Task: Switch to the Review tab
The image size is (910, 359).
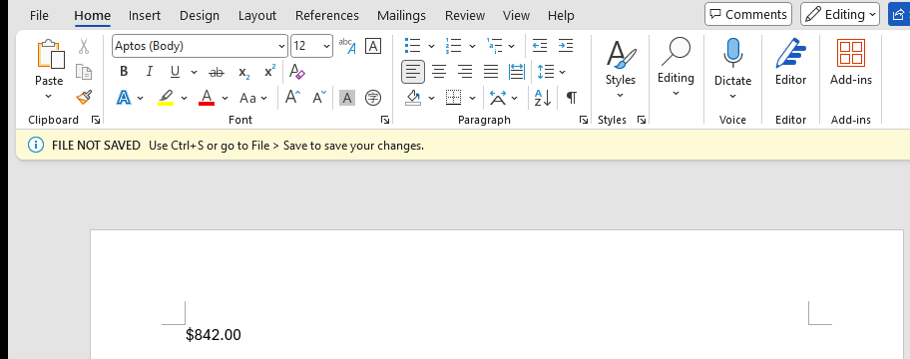Action: click(465, 15)
